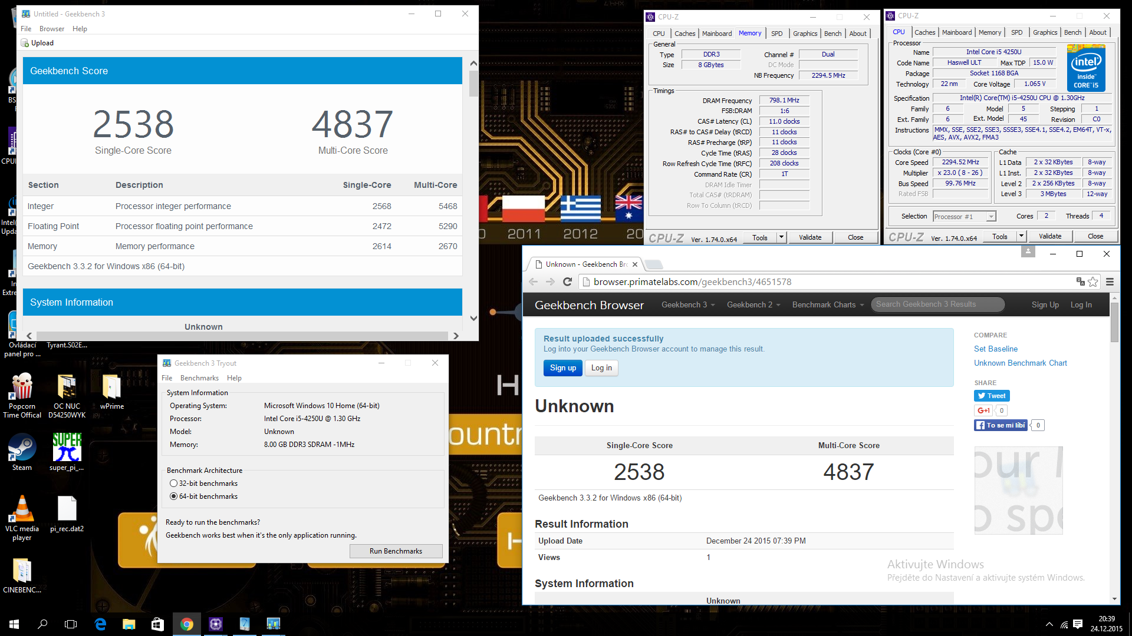This screenshot has height=636, width=1132.
Task: Click the Log in button in upload notice
Action: (x=601, y=367)
